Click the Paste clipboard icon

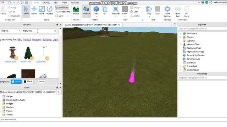click(3, 11)
